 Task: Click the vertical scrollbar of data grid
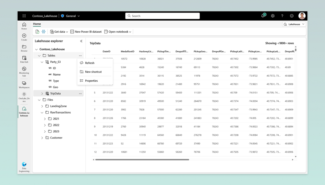(x=296, y=50)
